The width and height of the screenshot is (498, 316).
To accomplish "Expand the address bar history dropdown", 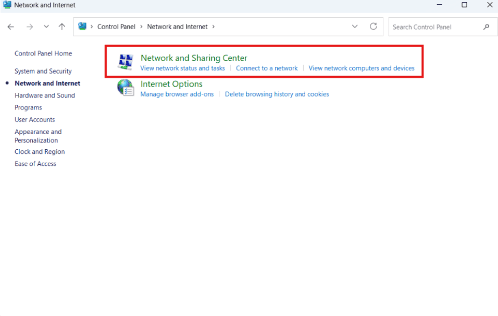I will pyautogui.click(x=355, y=27).
